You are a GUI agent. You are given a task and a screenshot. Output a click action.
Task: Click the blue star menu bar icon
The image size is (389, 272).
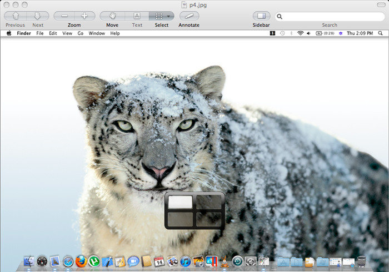pos(341,33)
